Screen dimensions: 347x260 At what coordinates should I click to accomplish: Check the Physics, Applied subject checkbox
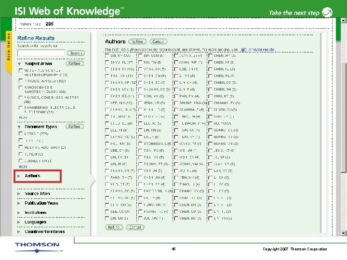(21, 81)
